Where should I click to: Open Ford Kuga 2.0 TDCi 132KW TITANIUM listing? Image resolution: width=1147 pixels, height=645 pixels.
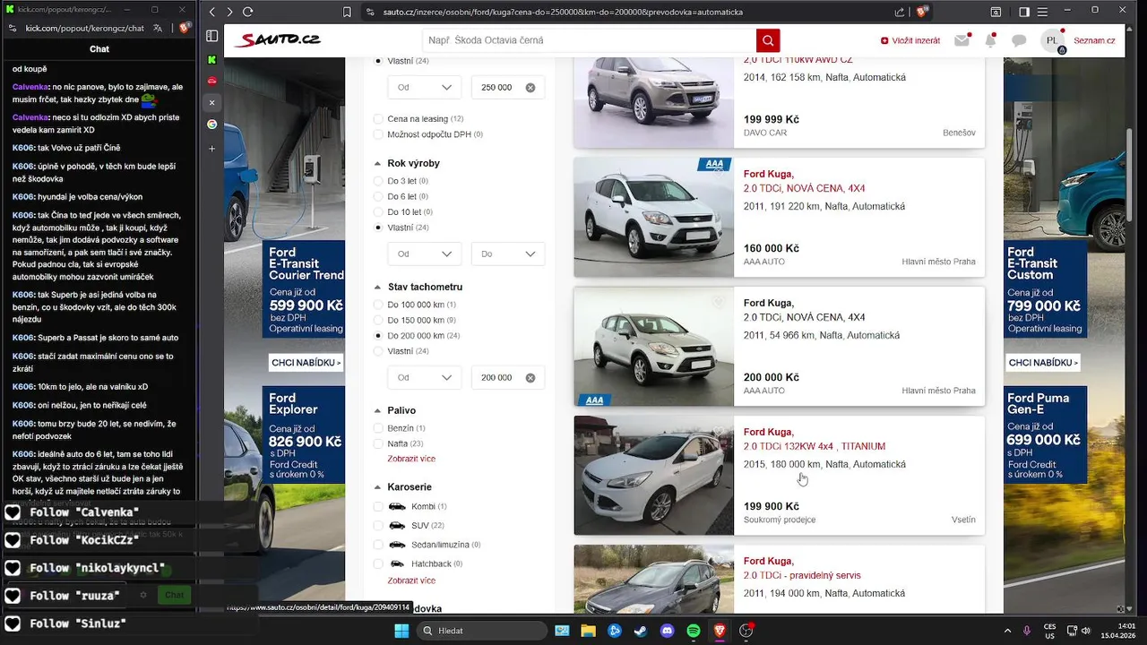(x=815, y=446)
